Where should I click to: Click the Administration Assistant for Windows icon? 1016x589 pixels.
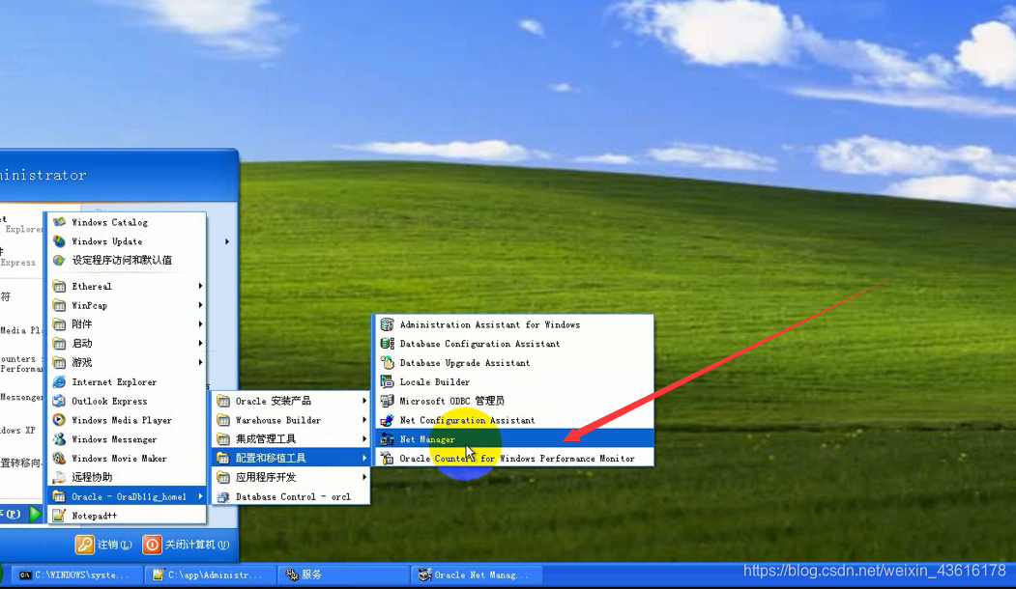pyautogui.click(x=388, y=324)
